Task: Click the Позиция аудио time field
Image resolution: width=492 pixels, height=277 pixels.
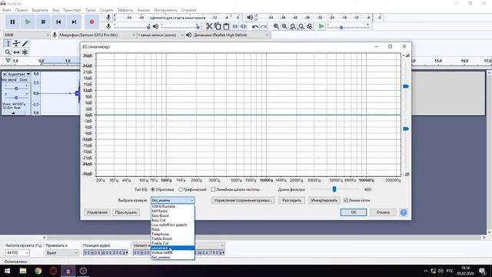Action: [105, 253]
